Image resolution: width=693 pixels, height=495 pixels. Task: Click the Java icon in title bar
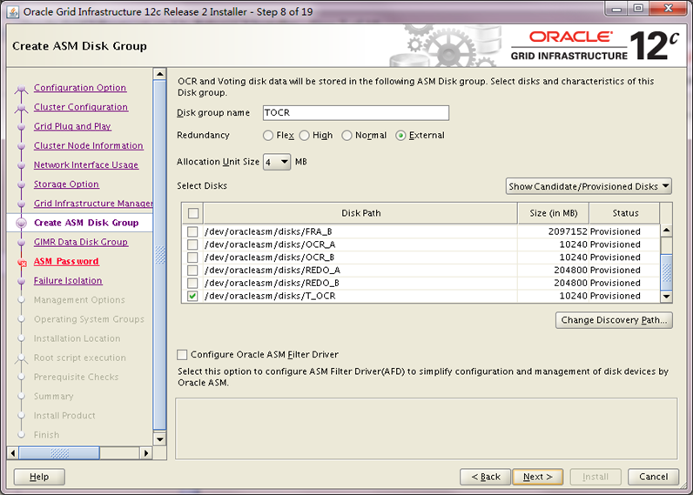(13, 11)
